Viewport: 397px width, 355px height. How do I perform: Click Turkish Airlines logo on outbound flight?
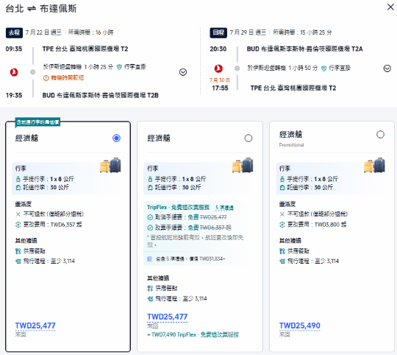14,72
